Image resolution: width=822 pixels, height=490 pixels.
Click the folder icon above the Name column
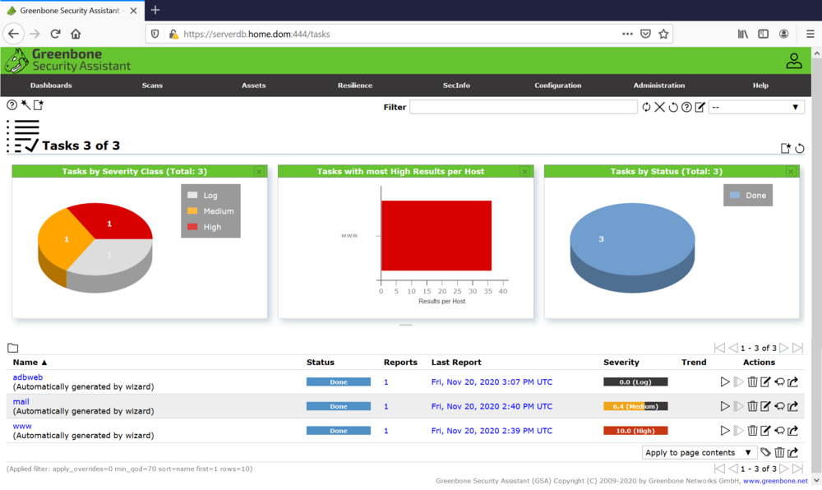pos(13,348)
